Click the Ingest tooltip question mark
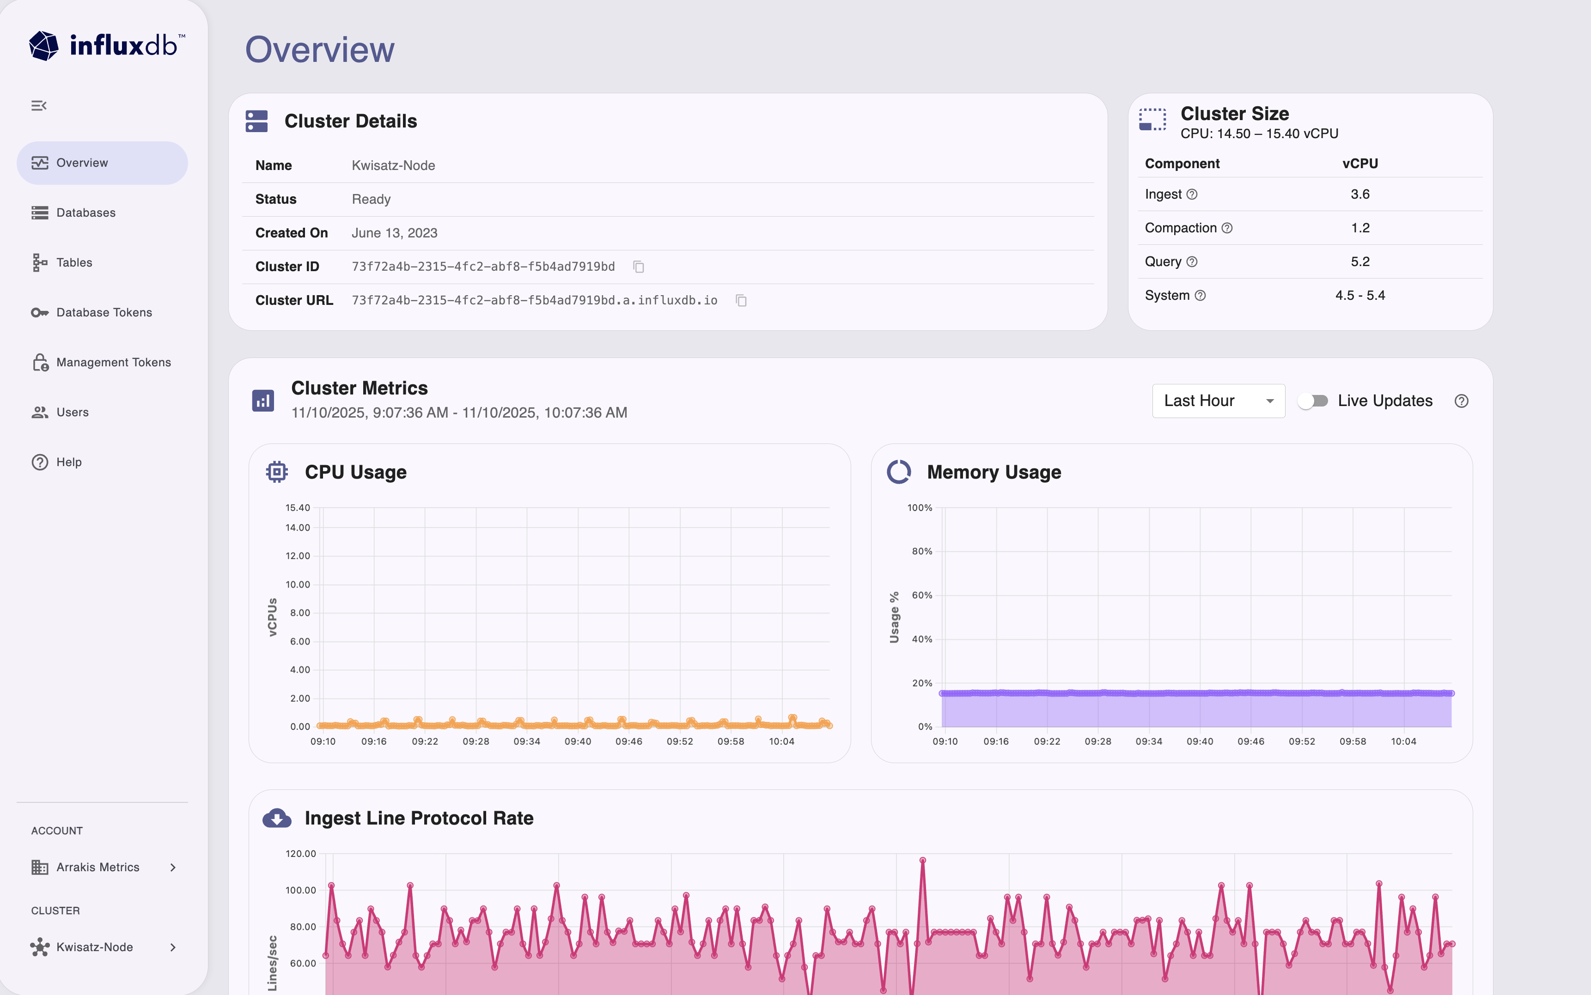 click(1192, 194)
